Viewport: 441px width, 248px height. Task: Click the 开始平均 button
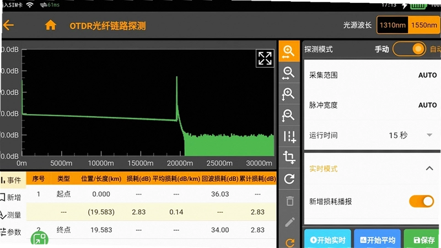click(378, 240)
